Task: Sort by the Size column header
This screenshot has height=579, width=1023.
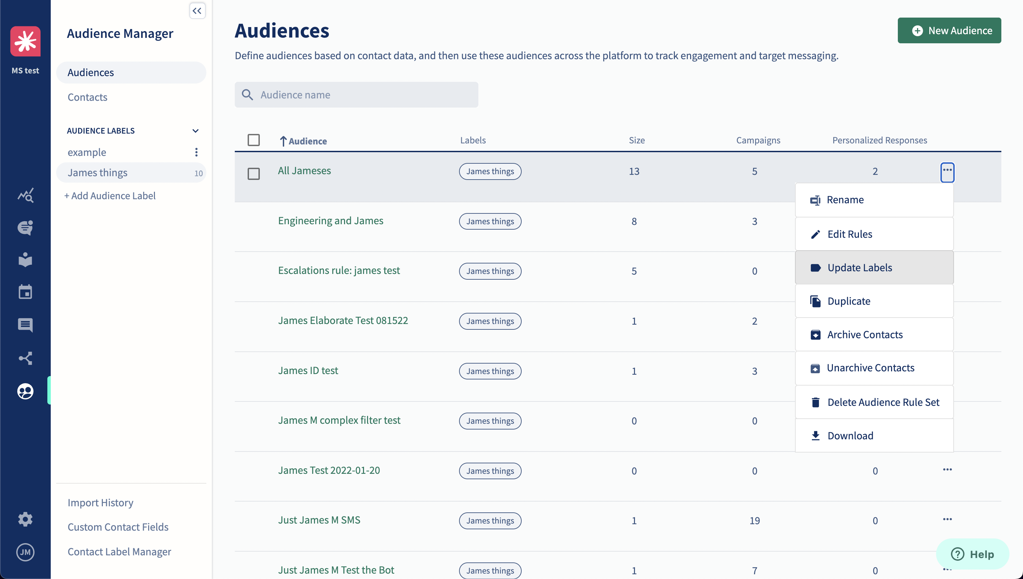Action: [x=636, y=140]
